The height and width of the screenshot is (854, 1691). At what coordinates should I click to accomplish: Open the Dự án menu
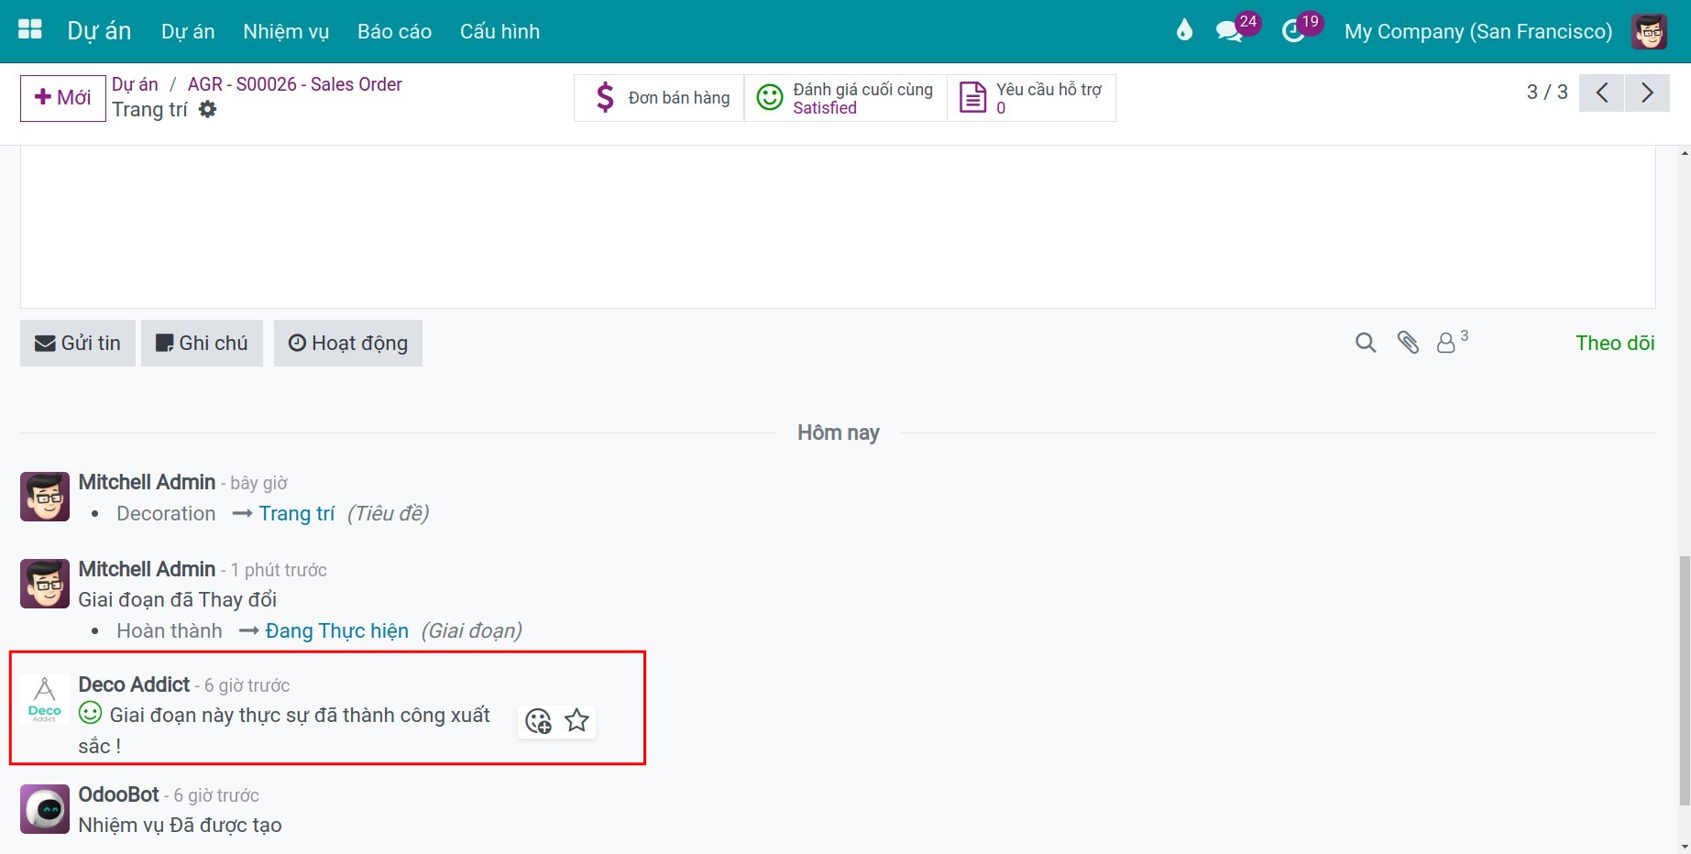(188, 31)
